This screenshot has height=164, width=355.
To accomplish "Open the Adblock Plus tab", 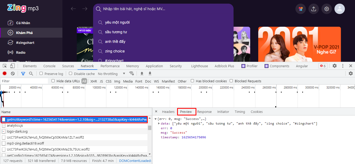I will pos(224,66).
